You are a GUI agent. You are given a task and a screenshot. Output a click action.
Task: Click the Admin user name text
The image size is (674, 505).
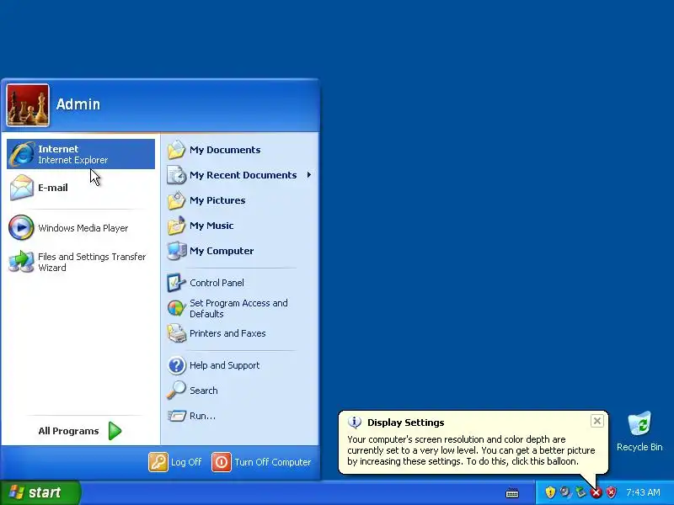pos(78,104)
